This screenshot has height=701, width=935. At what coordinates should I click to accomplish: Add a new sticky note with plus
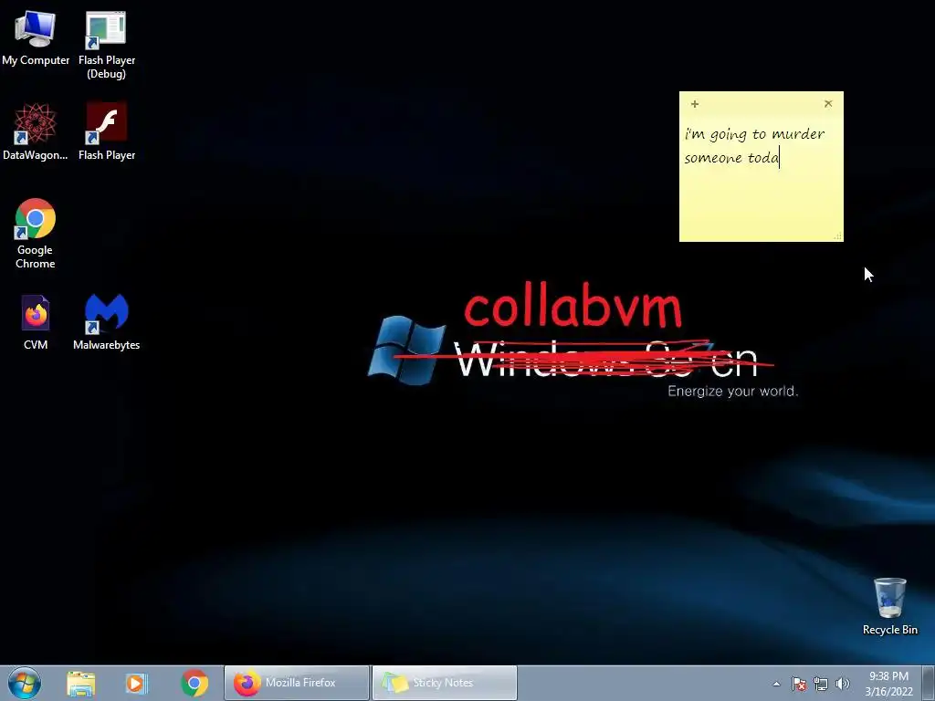click(x=695, y=104)
